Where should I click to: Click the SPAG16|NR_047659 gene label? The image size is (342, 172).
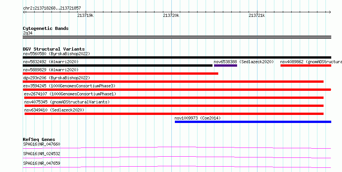(x=42, y=163)
